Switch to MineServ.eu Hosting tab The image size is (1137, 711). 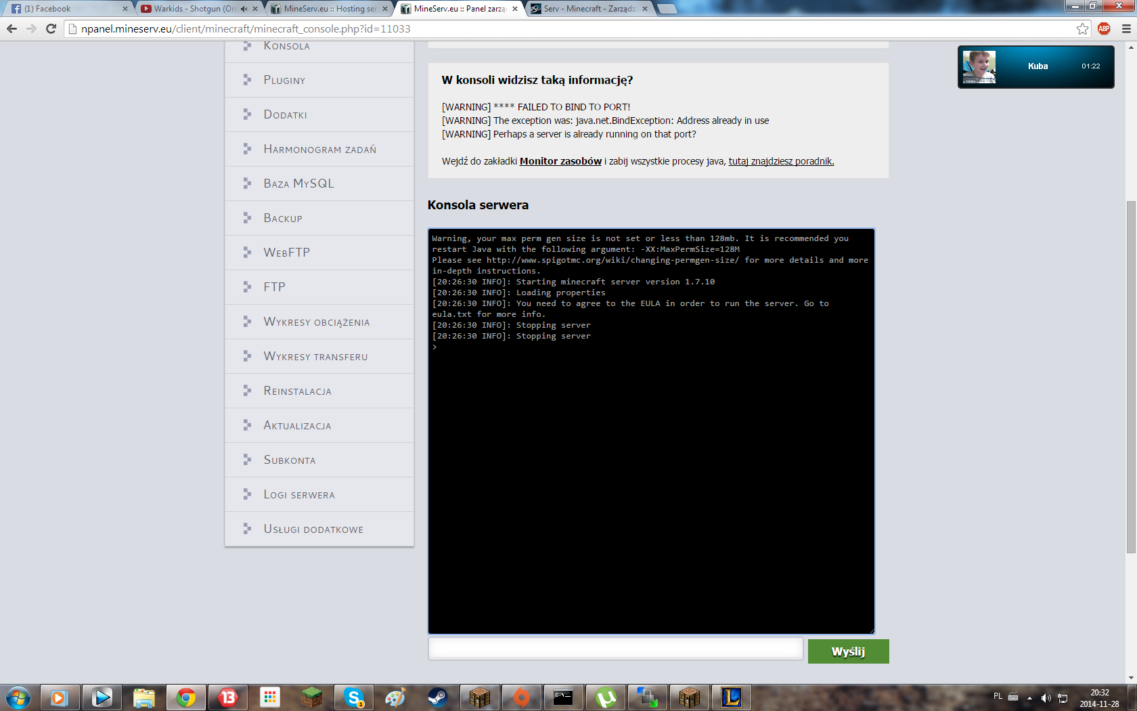coord(328,9)
